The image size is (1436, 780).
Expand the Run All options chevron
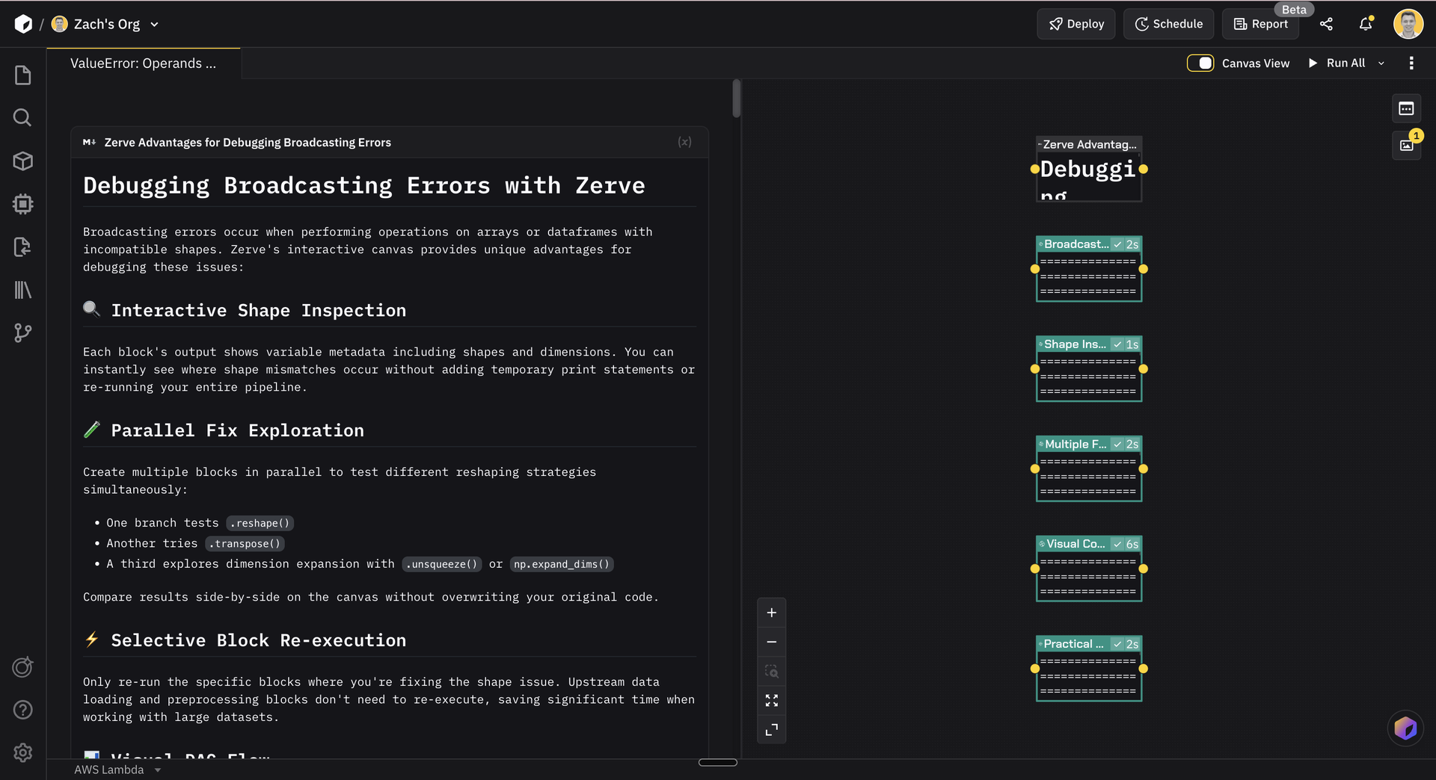coord(1381,63)
